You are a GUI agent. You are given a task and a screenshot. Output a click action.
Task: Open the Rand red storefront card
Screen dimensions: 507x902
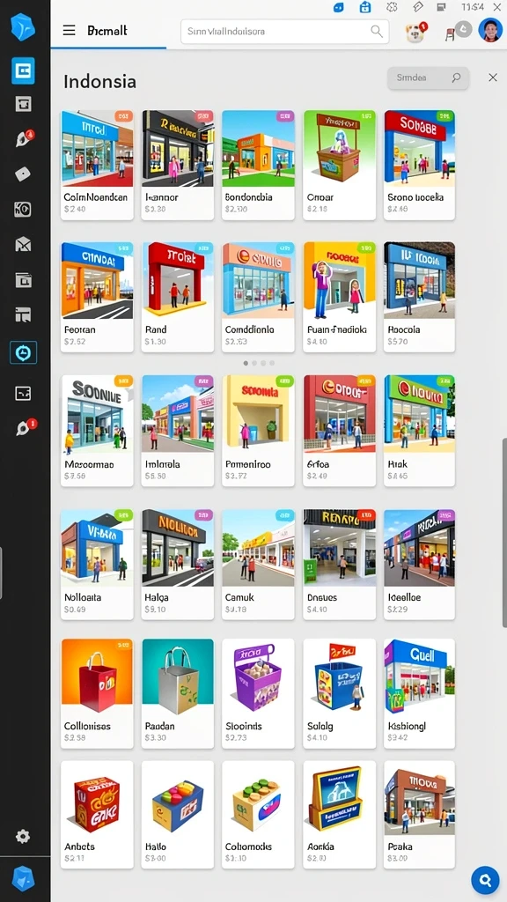click(x=178, y=297)
